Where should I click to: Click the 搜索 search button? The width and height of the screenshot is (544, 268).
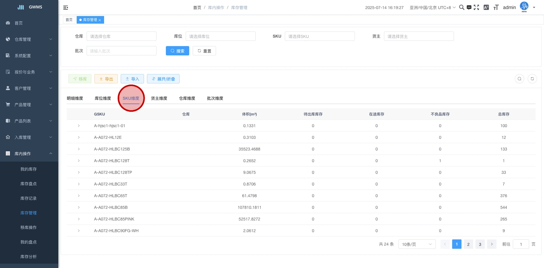coord(177,51)
